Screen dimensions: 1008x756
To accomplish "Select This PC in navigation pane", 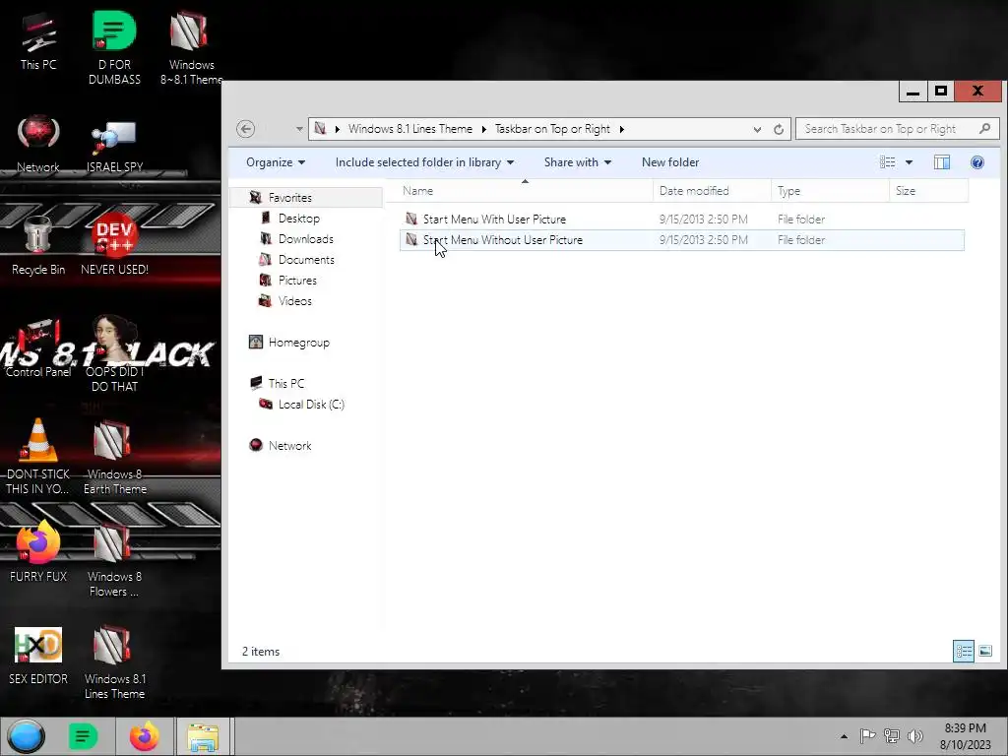I will pos(286,384).
